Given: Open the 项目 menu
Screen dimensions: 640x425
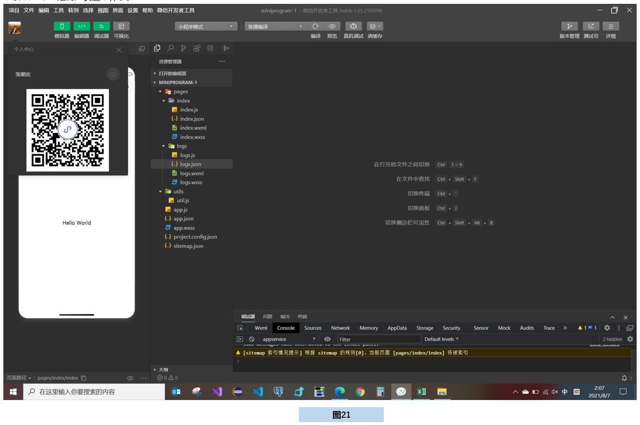Looking at the screenshot, I should coord(15,11).
